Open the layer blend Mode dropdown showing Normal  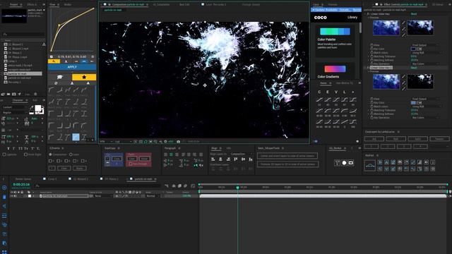[x=153, y=196]
